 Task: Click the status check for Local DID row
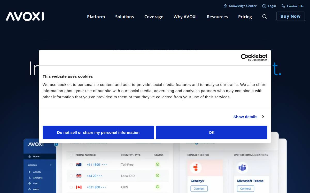158,176
